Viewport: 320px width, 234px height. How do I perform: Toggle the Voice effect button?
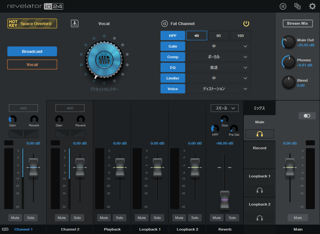(x=172, y=89)
